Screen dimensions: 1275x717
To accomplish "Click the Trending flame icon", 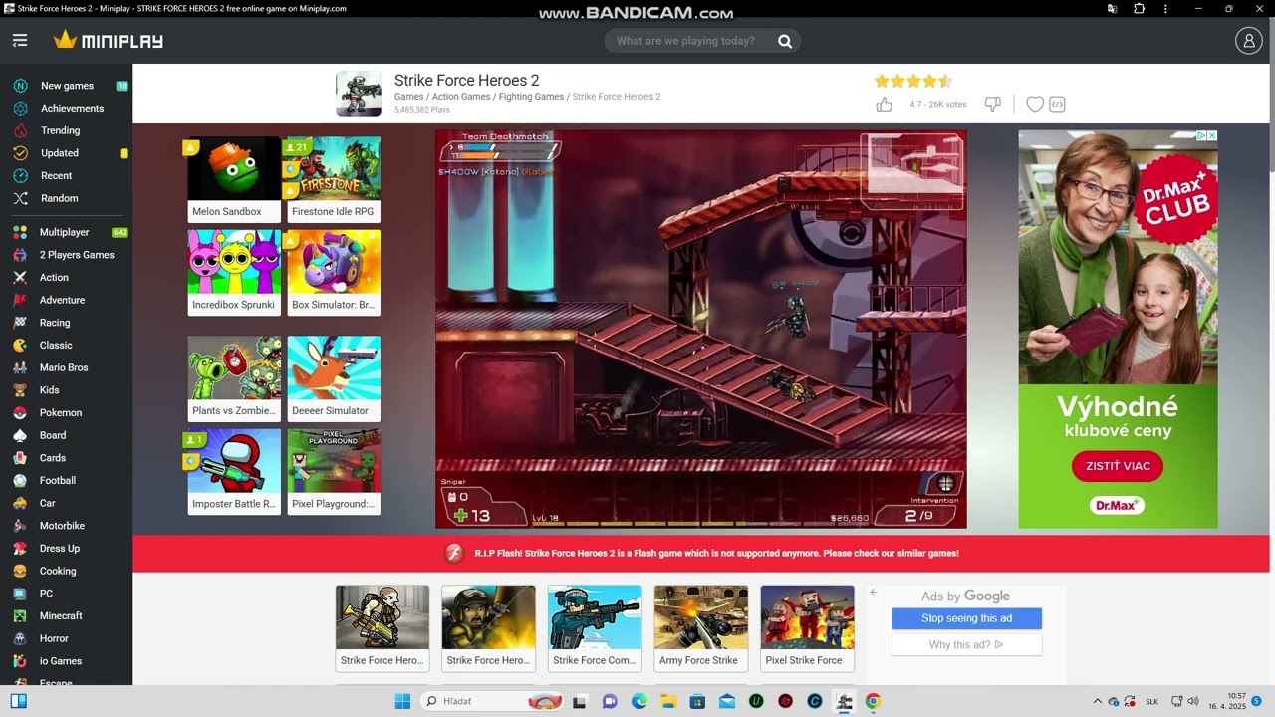I will click(20, 130).
